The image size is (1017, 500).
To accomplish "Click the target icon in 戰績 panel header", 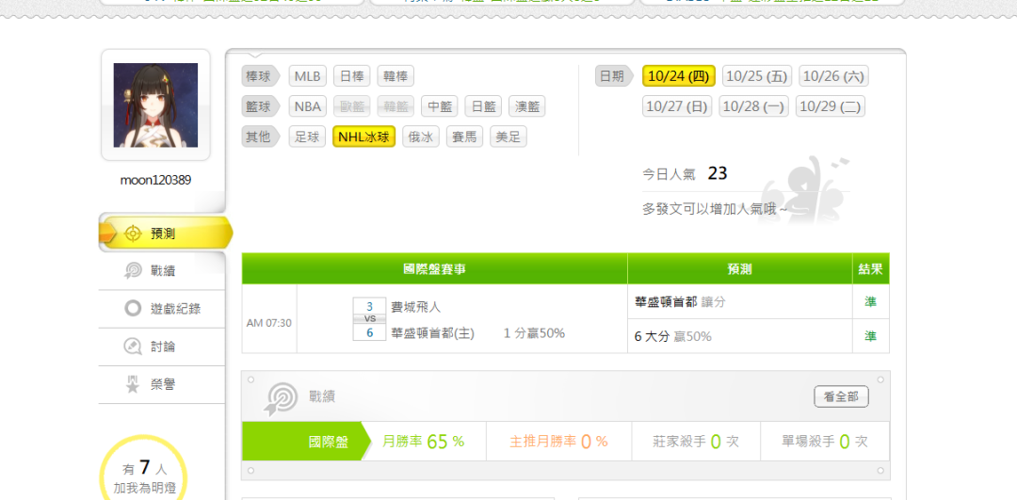I will tap(281, 397).
